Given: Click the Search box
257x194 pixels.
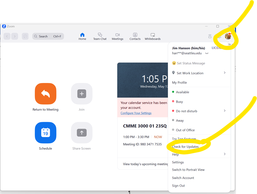Looking at the screenshot, I should [48, 36].
